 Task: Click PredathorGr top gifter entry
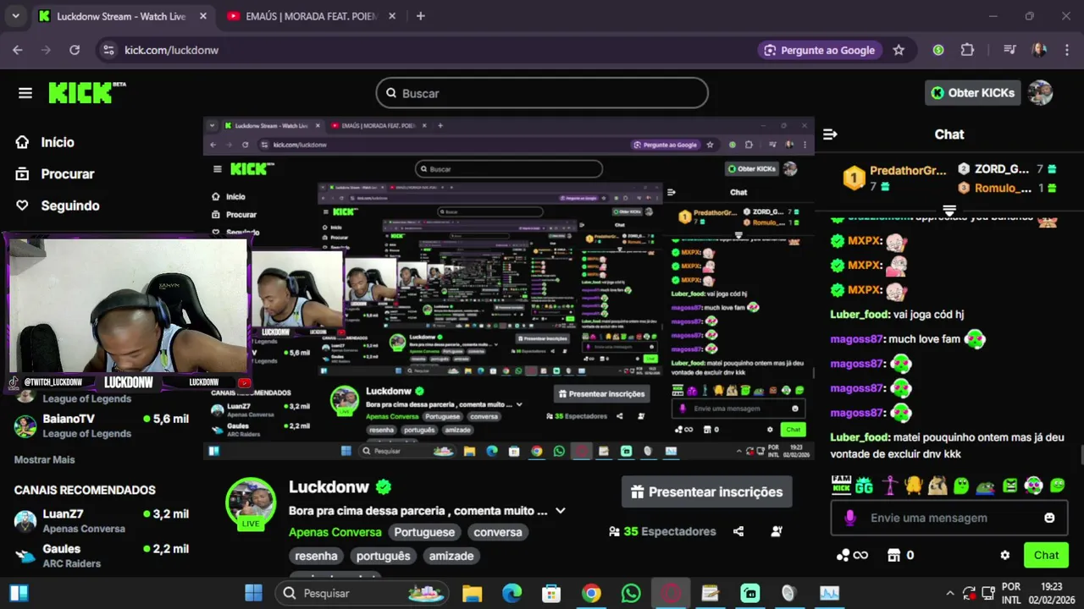[894, 177]
